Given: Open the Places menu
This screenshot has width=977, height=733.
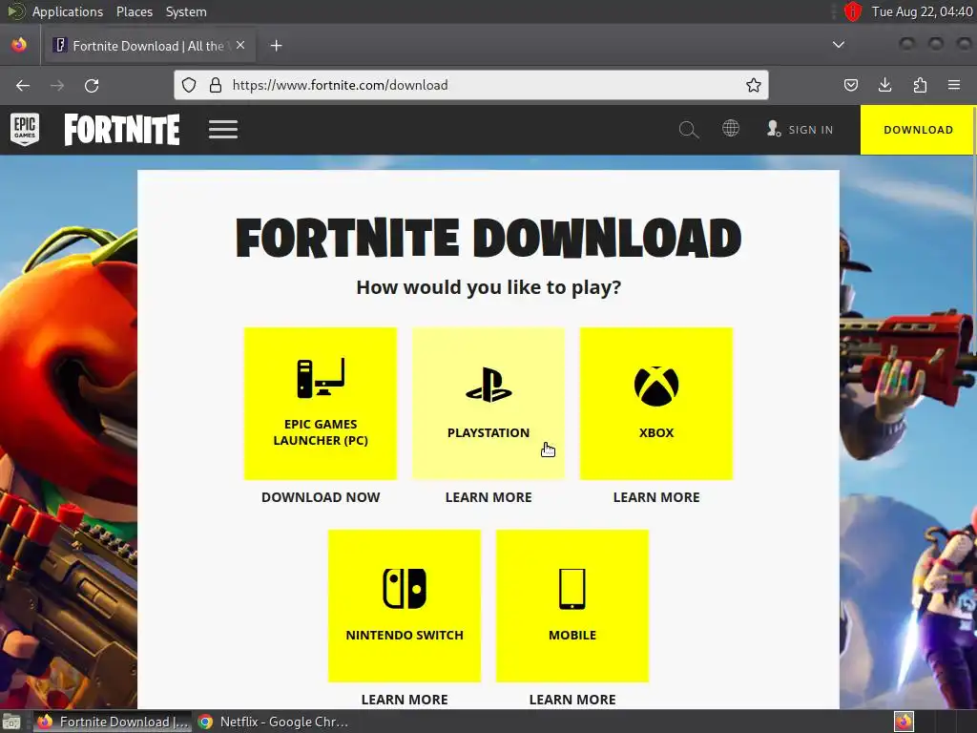Looking at the screenshot, I should [x=134, y=11].
